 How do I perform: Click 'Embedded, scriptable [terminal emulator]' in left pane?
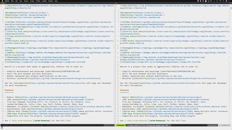tap(58, 107)
